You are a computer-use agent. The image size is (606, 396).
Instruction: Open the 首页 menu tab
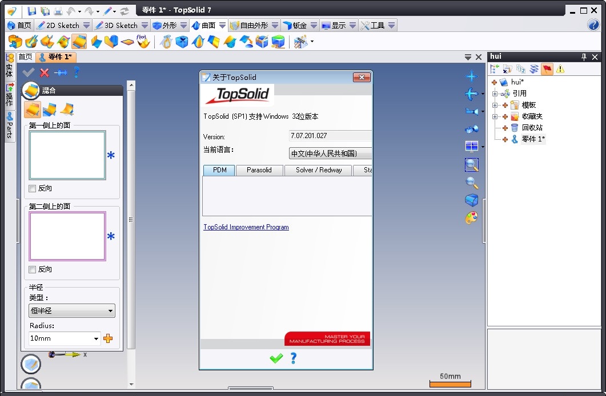coord(20,26)
